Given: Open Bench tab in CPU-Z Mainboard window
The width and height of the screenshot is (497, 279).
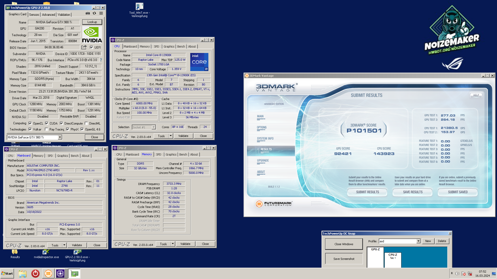Looking at the screenshot, I should (x=75, y=156).
